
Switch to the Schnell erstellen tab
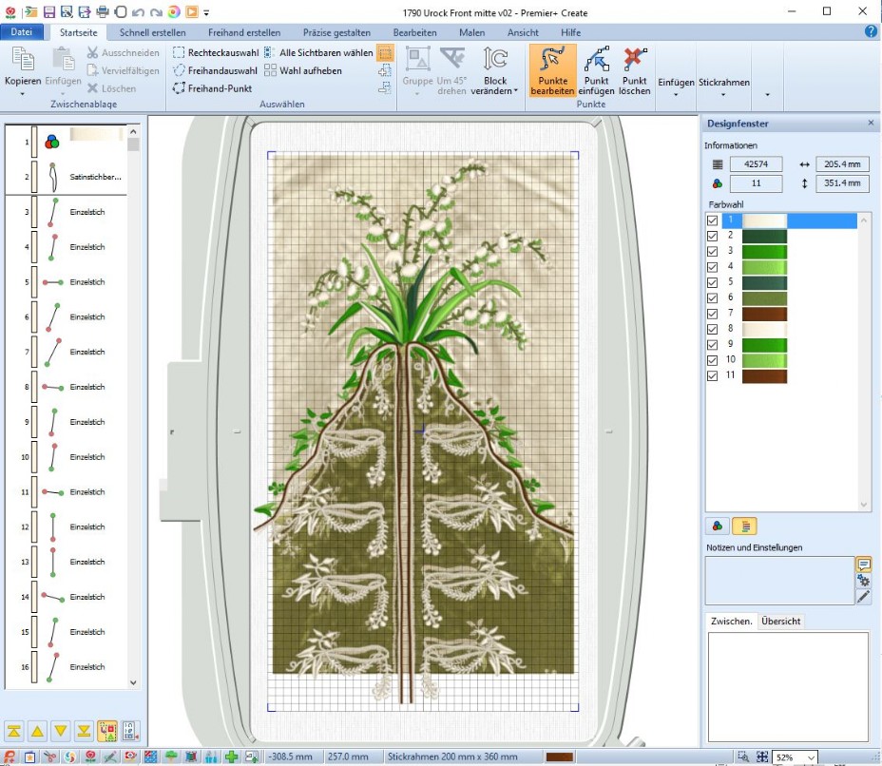point(152,32)
